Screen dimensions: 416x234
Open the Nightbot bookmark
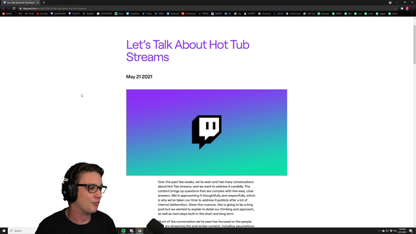(88, 14)
